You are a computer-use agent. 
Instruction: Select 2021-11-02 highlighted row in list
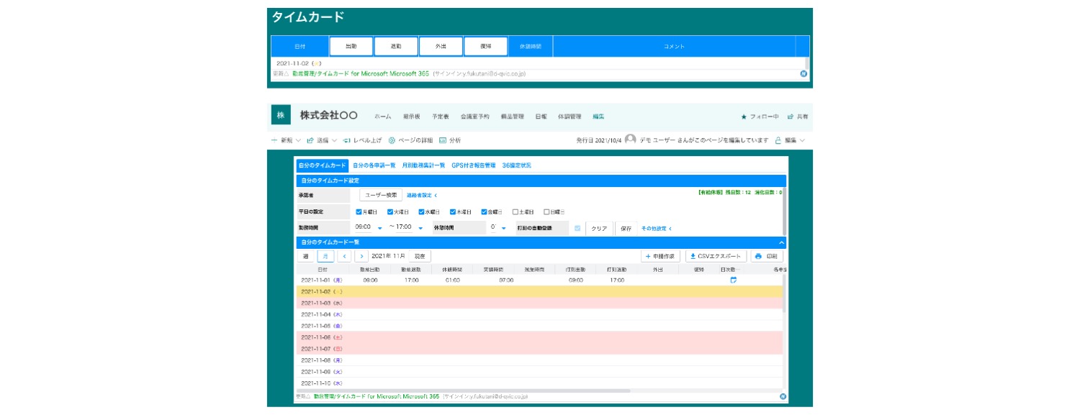539,291
